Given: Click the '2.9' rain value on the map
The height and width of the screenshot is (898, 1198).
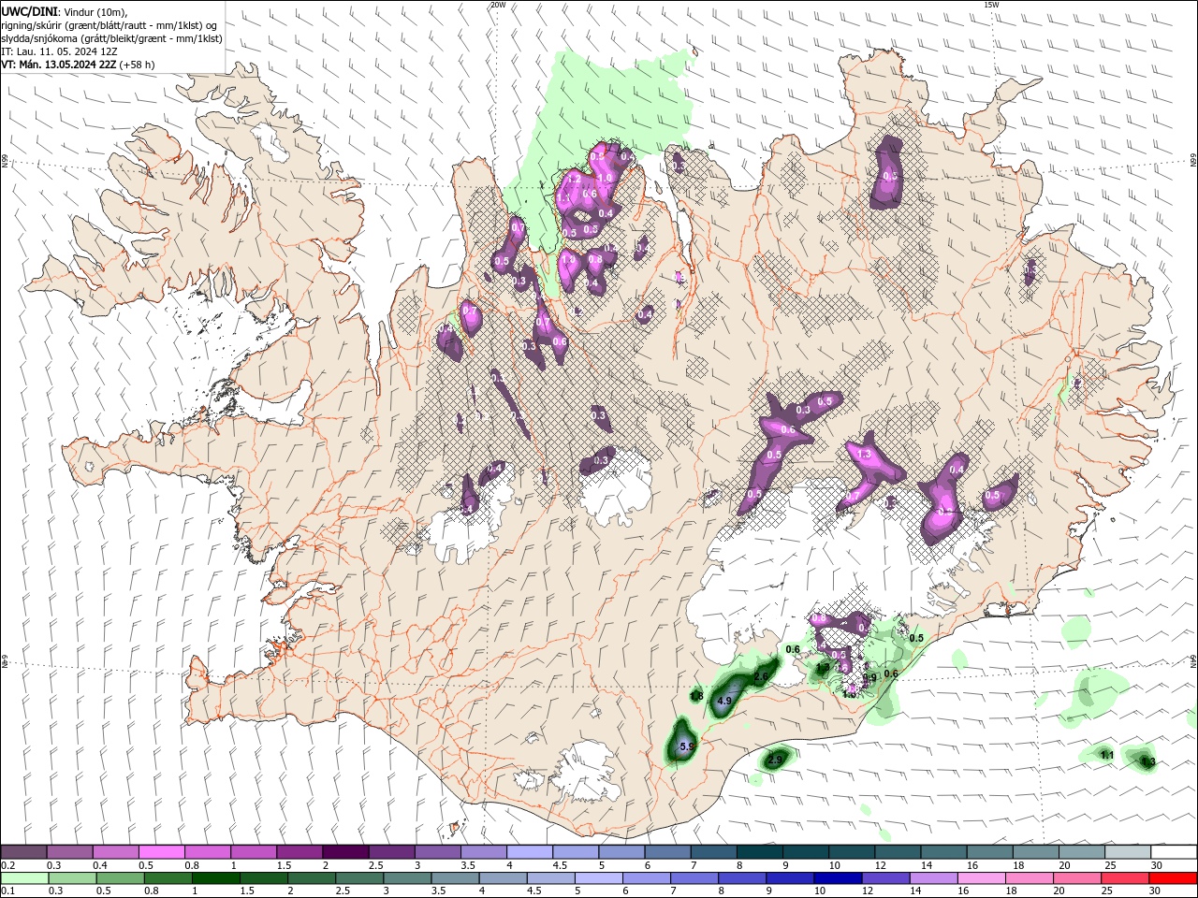Looking at the screenshot, I should (775, 760).
